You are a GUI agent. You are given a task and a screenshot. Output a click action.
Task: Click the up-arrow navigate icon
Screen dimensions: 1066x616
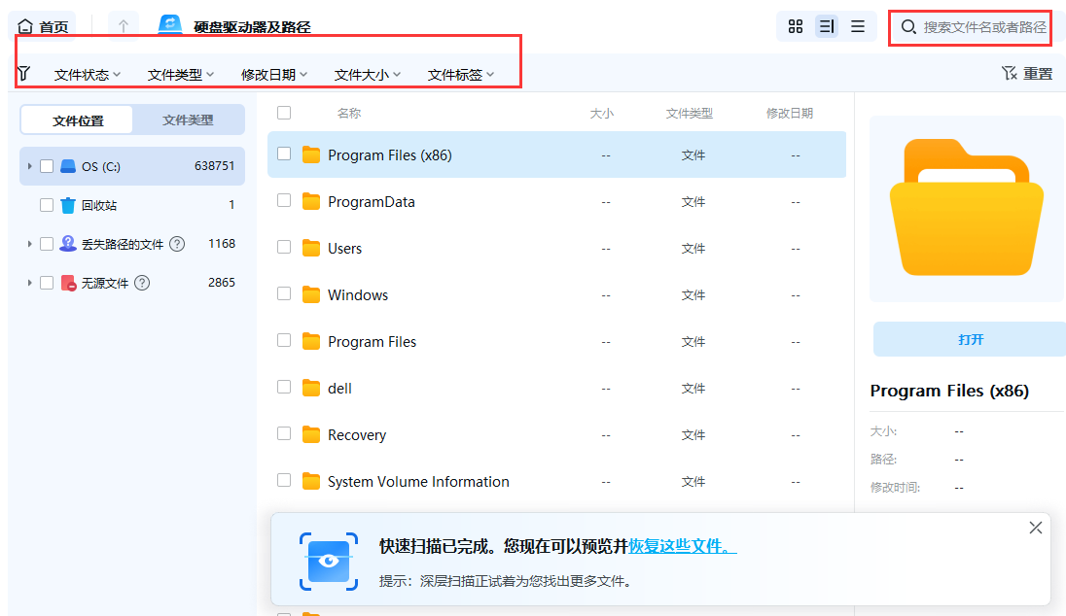pyautogui.click(x=123, y=25)
